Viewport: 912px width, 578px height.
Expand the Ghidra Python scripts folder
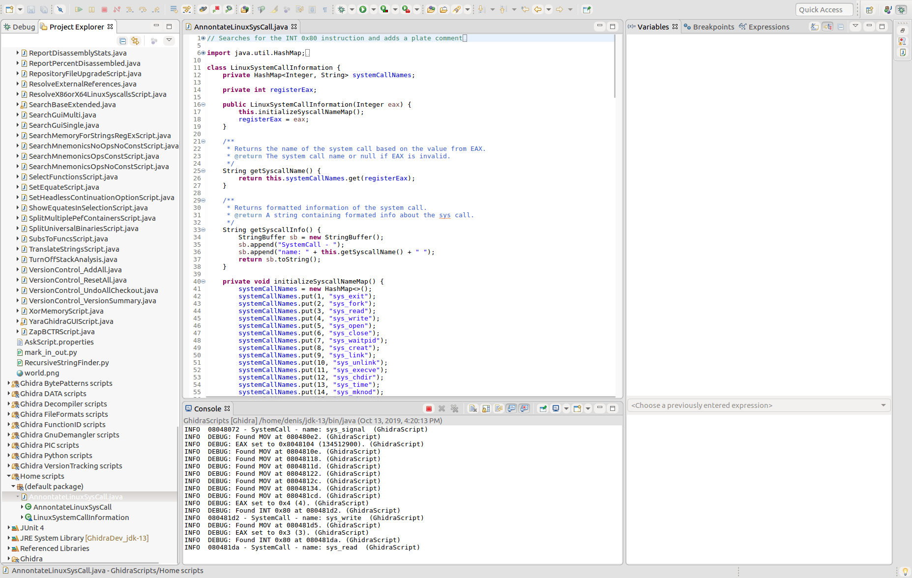click(x=9, y=456)
